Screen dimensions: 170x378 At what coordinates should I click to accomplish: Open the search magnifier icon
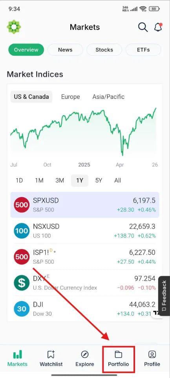click(x=143, y=27)
